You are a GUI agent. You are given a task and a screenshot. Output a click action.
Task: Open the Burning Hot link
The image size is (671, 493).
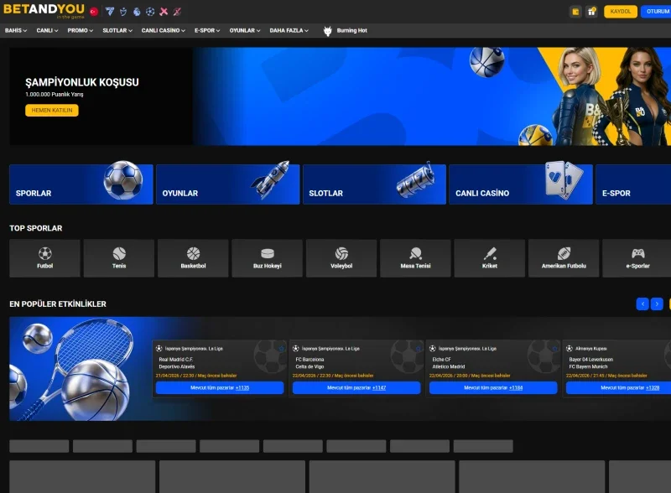[351, 30]
